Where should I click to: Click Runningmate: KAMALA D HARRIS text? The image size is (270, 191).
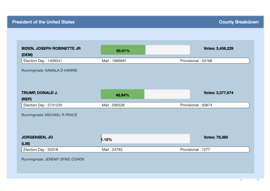[49, 71]
